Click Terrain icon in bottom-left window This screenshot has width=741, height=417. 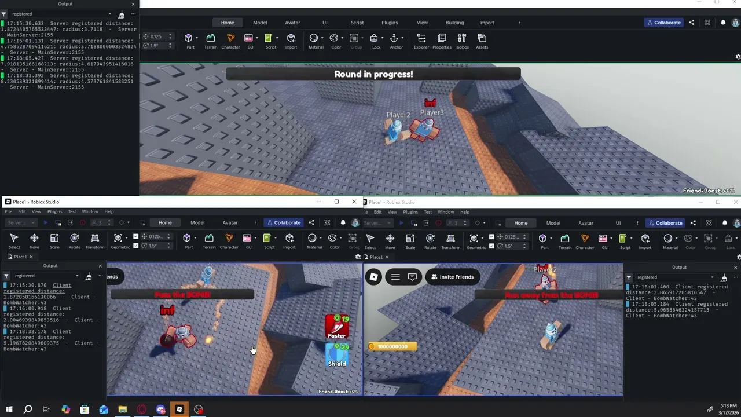click(x=209, y=242)
